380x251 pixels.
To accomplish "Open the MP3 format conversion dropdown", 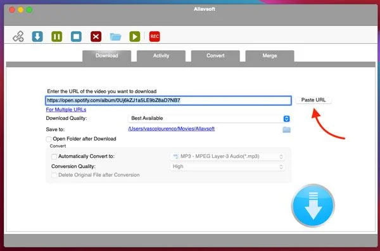I will (x=227, y=157).
